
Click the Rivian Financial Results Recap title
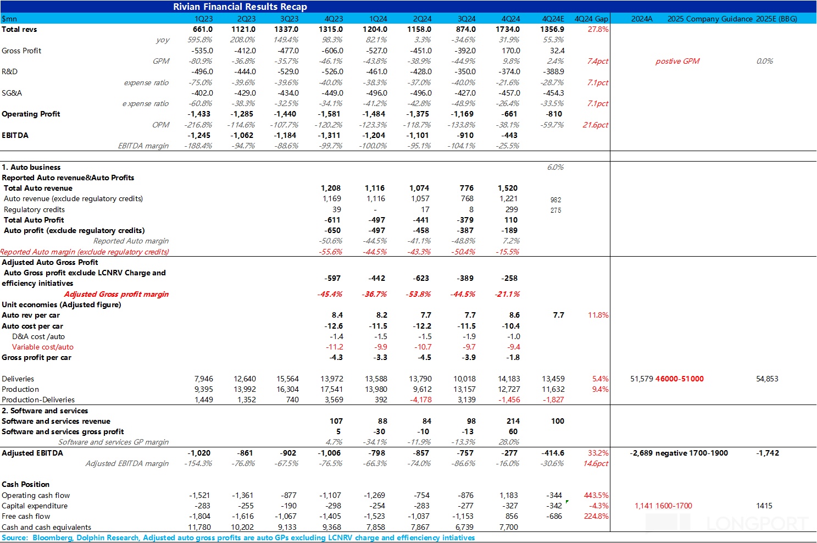click(240, 7)
